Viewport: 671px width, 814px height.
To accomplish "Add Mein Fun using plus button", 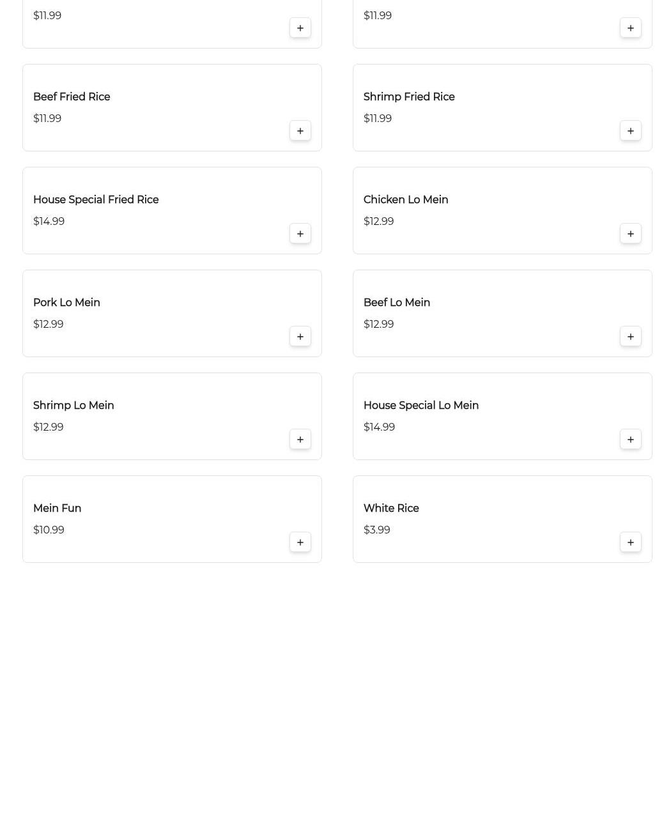I will (x=300, y=542).
